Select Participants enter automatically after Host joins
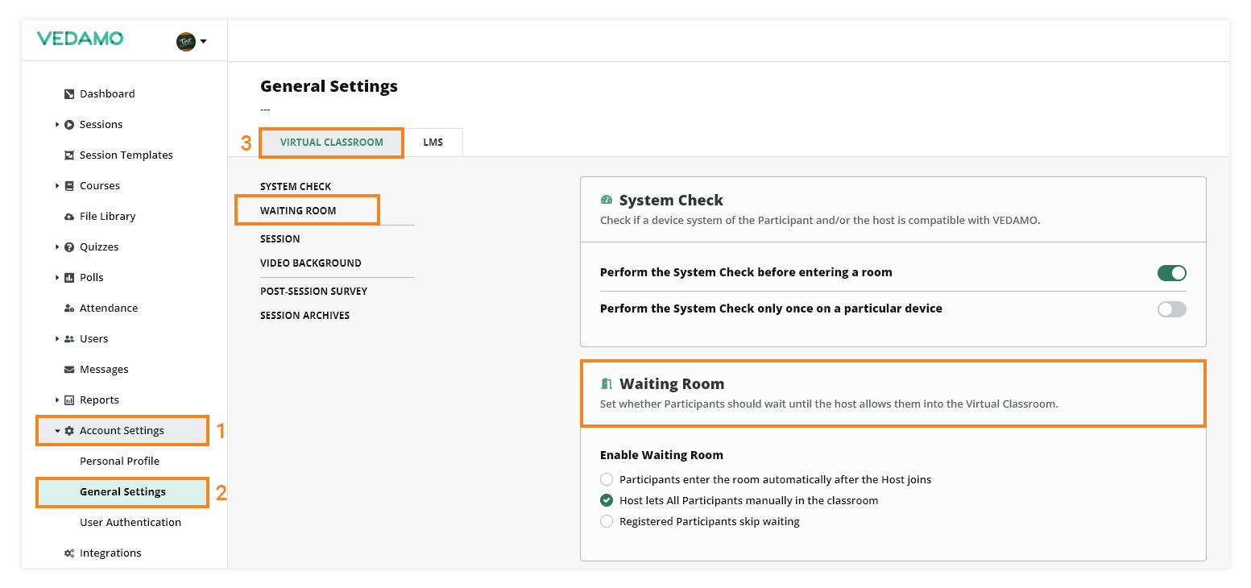Screen dimensions: 1251x588 607,480
